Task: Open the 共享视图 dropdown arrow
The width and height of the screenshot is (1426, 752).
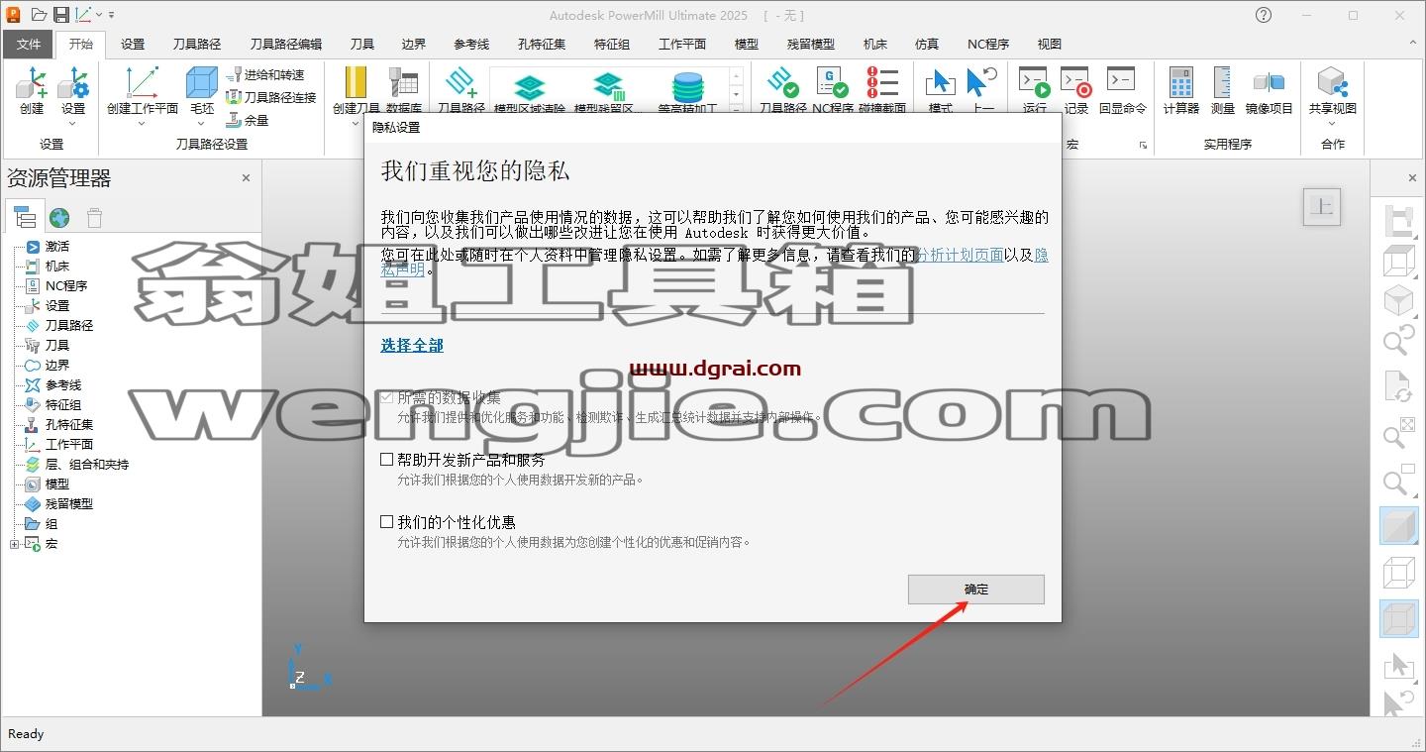Action: pos(1332,123)
